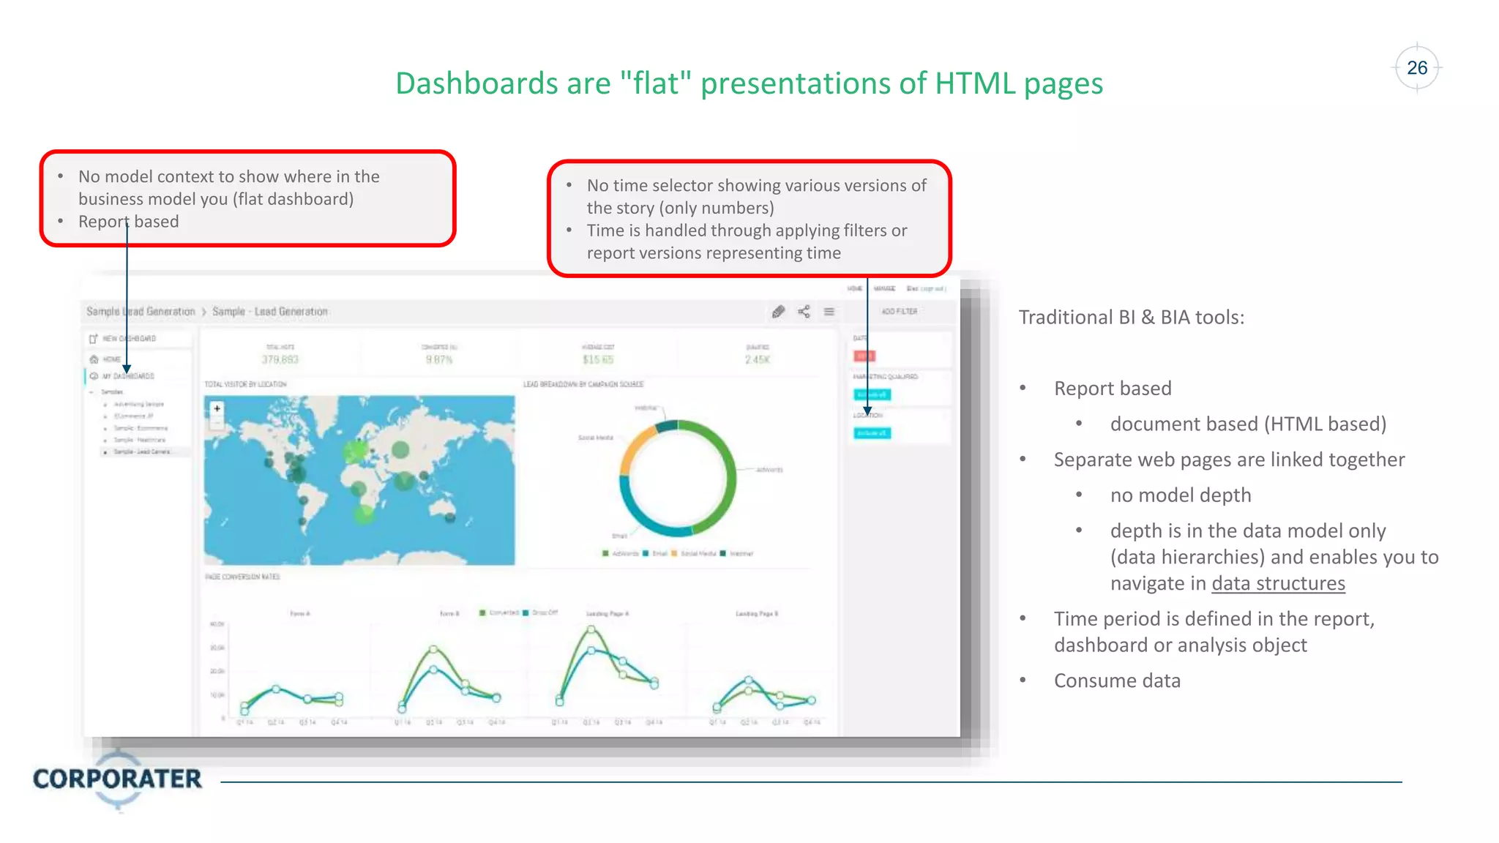Open the ECommerce sample dashboard
Screen dimensions: 1499x843
point(133,416)
